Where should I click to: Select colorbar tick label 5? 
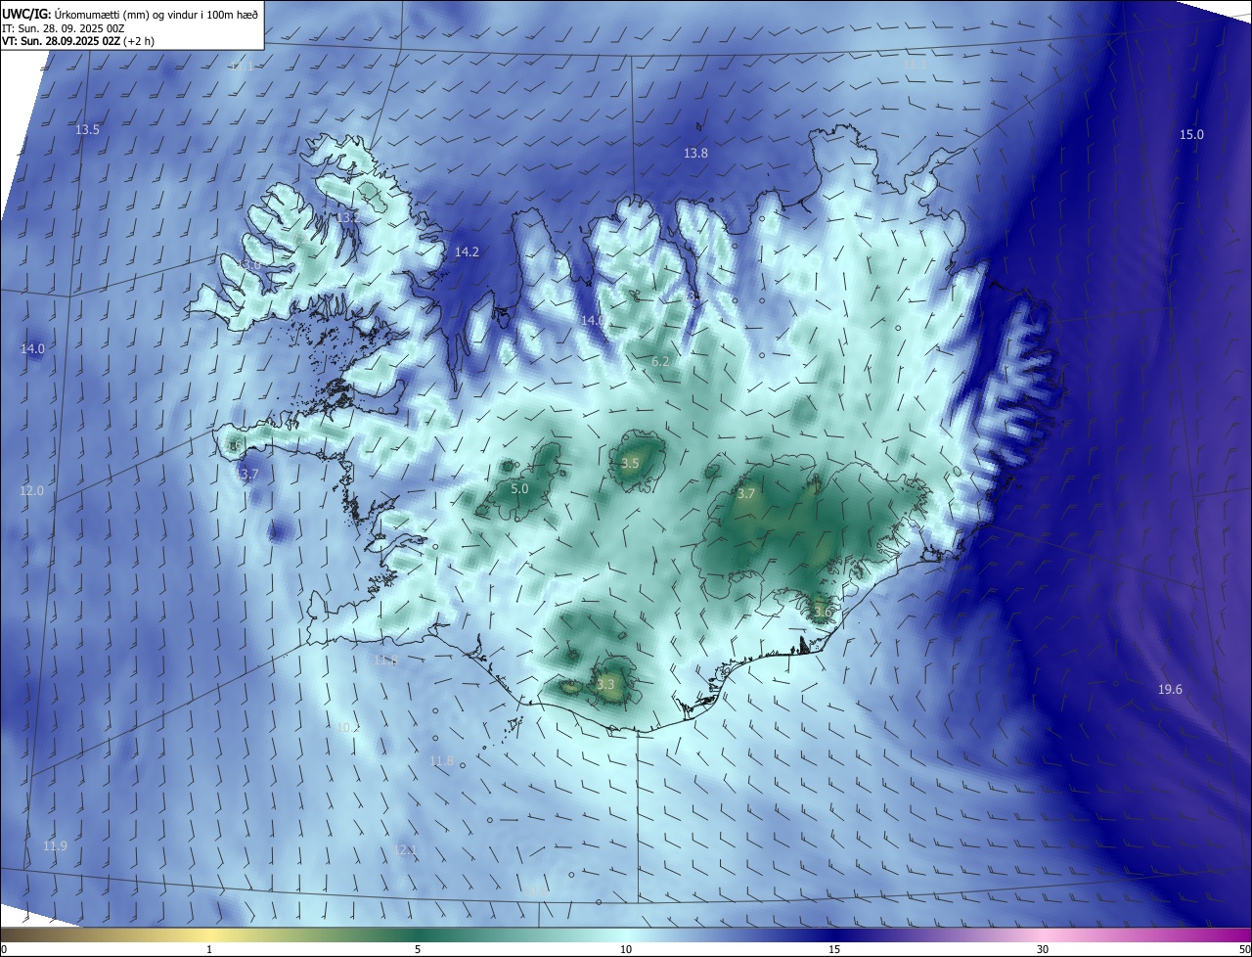418,950
